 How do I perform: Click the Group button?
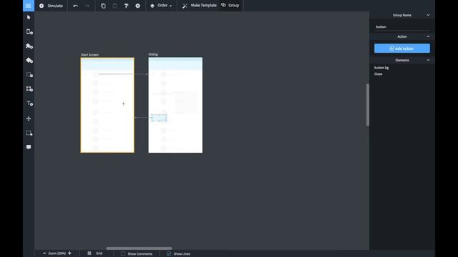pyautogui.click(x=230, y=5)
